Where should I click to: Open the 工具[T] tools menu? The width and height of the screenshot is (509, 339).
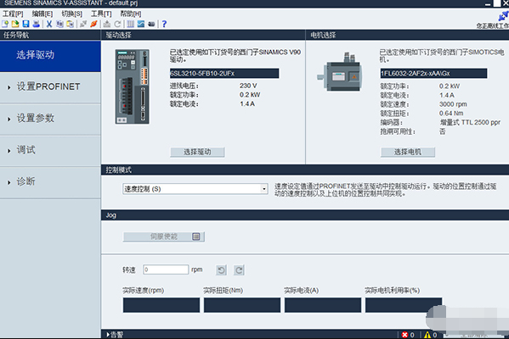(101, 14)
